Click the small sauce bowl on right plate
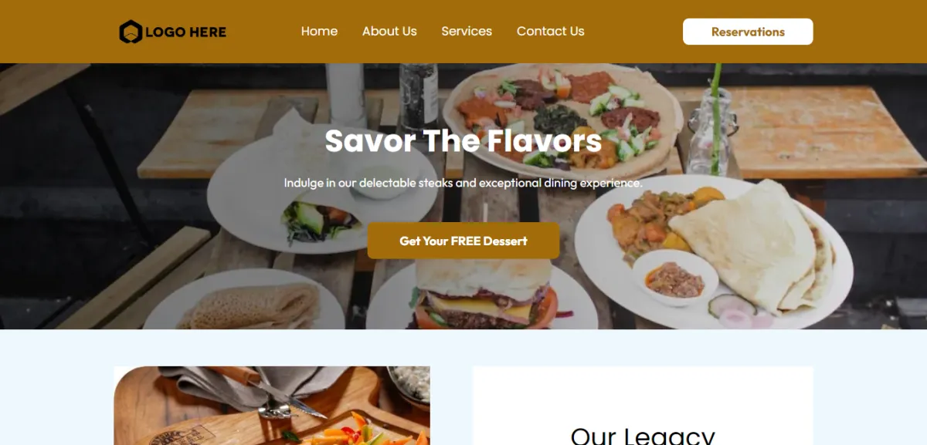 pyautogui.click(x=675, y=278)
